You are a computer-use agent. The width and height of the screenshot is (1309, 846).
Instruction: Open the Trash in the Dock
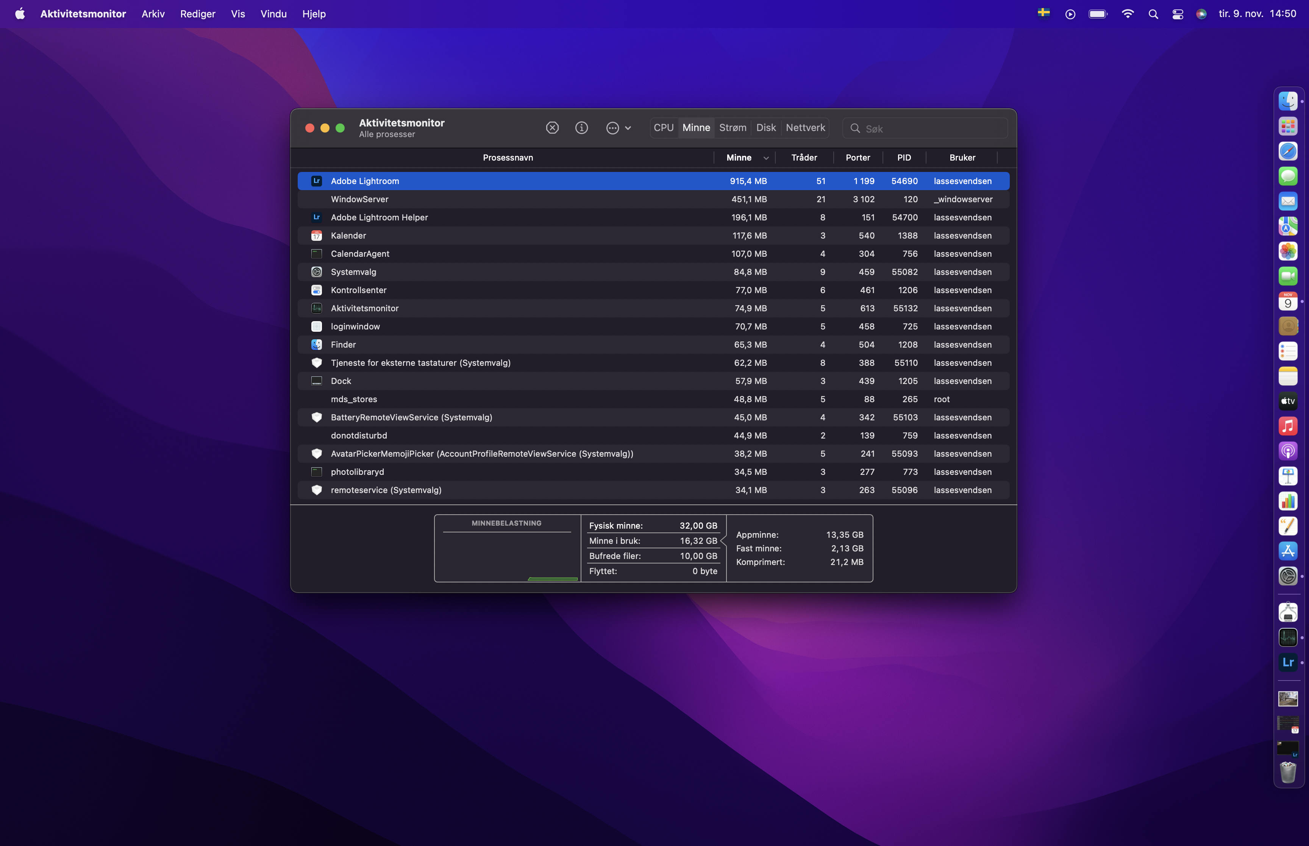point(1287,772)
